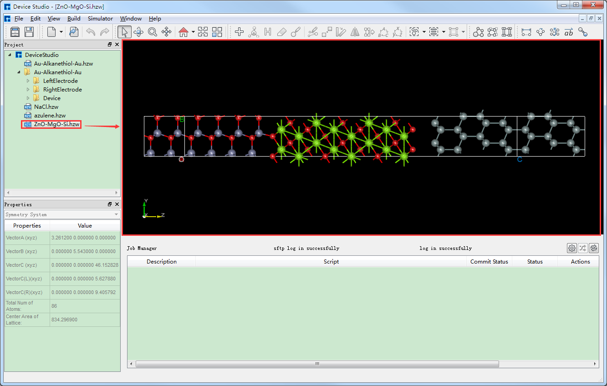Viewport: 607px width, 386px height.
Task: Click the mirror structure icon
Action: [355, 32]
